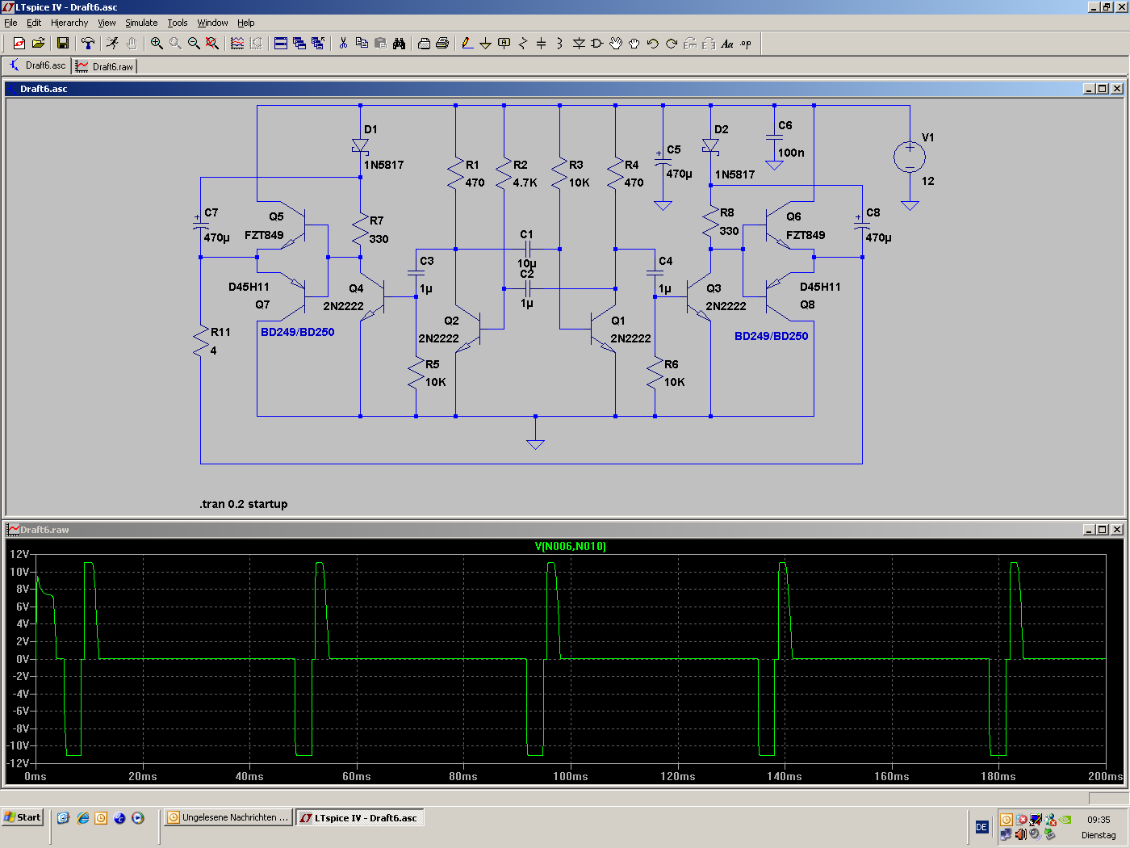Click the New Schematic toolbar icon
This screenshot has height=848, width=1130.
(x=19, y=44)
